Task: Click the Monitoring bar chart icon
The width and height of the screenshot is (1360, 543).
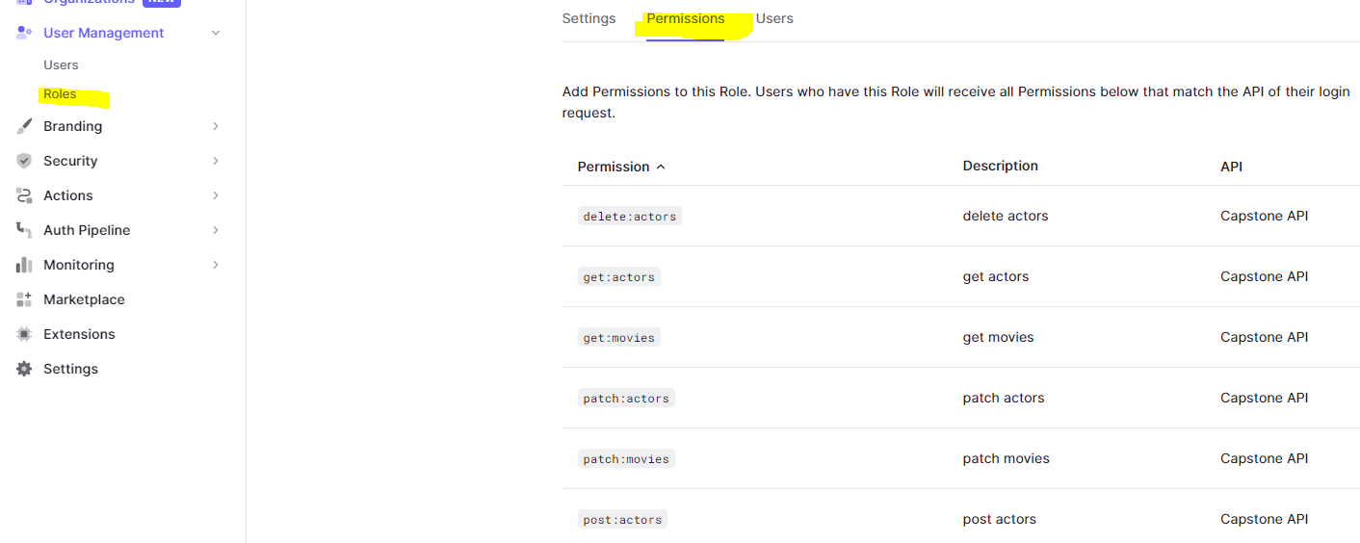Action: pyautogui.click(x=24, y=265)
